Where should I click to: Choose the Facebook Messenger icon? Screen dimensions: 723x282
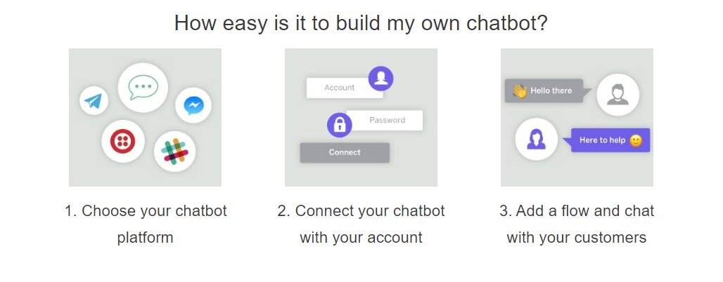[x=193, y=105]
